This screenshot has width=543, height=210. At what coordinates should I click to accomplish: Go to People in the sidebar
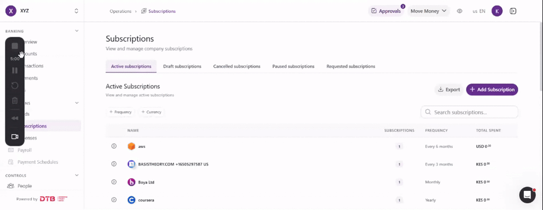(x=24, y=186)
